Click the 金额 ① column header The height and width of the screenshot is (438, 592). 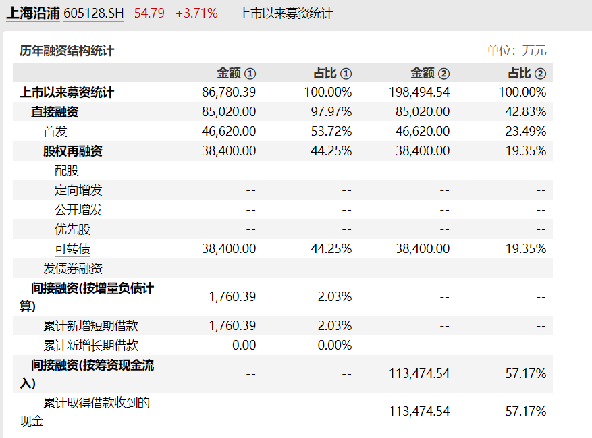pyautogui.click(x=236, y=73)
